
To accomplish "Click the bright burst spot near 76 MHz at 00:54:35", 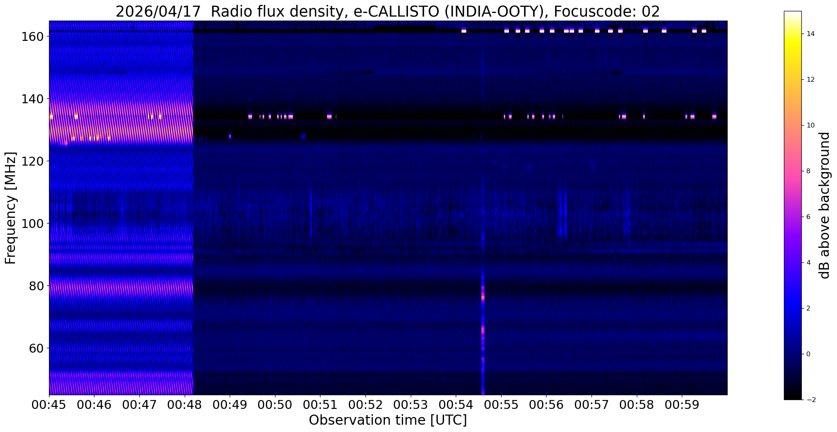I will (x=483, y=298).
